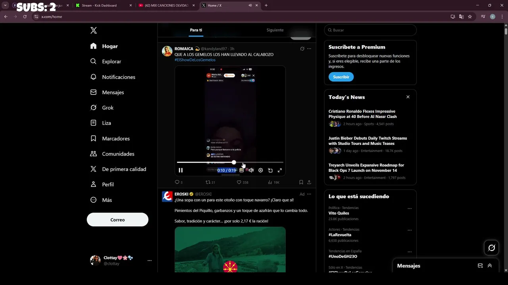Image resolution: width=508 pixels, height=285 pixels.
Task: Open the #LaRevuelta trend
Action: tap(340, 235)
